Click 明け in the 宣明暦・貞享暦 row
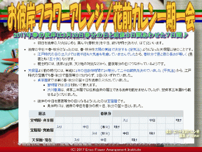202x152 pixels. tap(178, 120)
